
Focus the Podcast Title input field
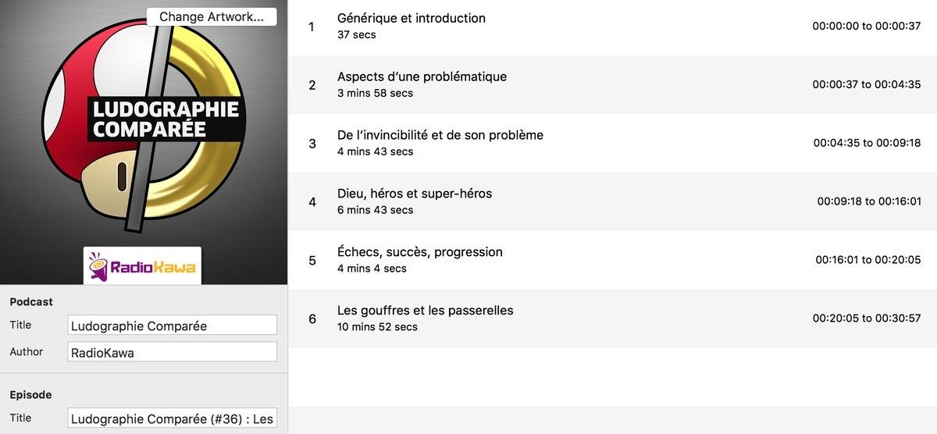click(x=173, y=325)
